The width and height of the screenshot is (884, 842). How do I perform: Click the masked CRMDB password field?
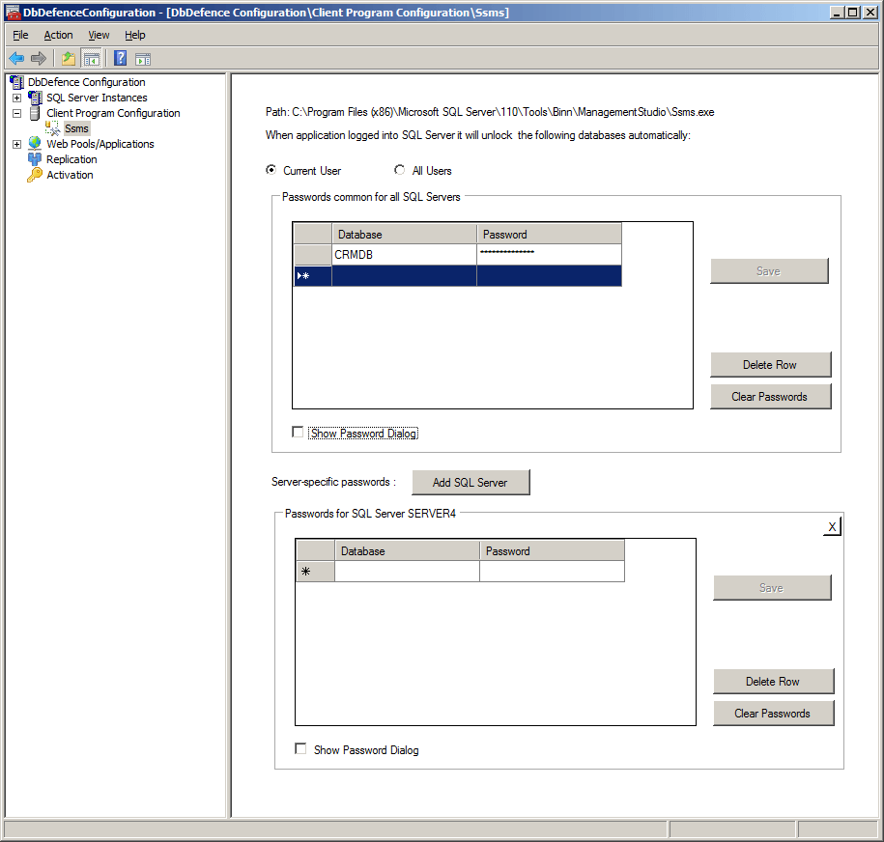549,254
